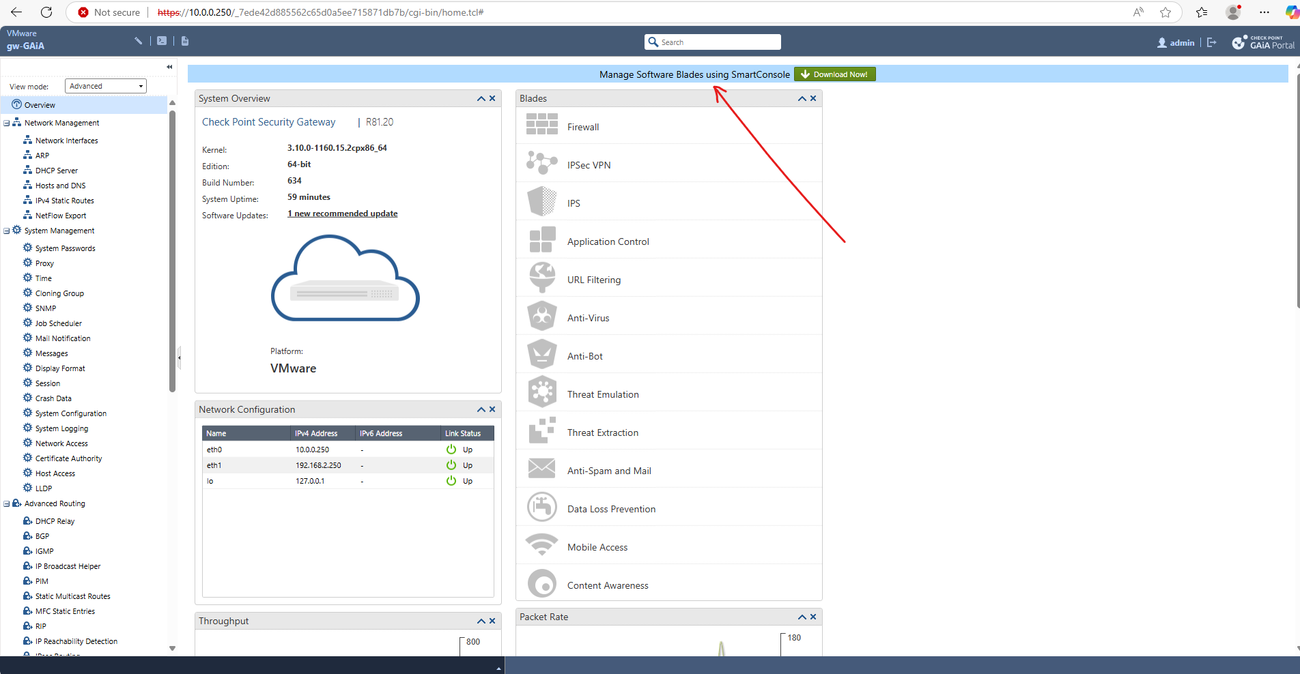Add this page to favorites star

1165,12
